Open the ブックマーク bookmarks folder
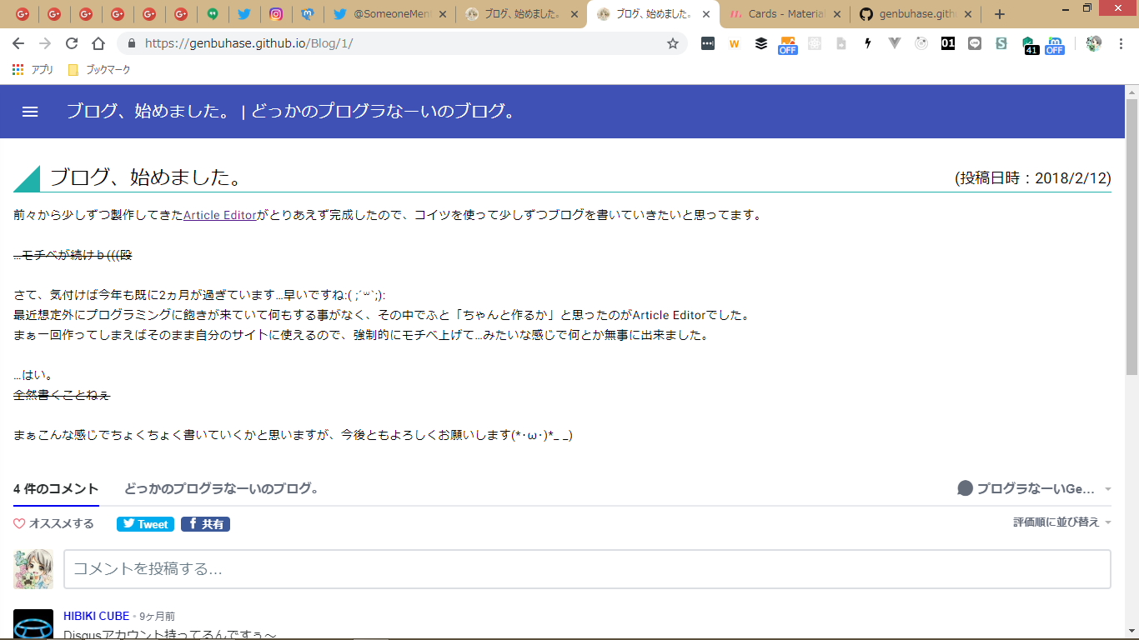 [99, 70]
